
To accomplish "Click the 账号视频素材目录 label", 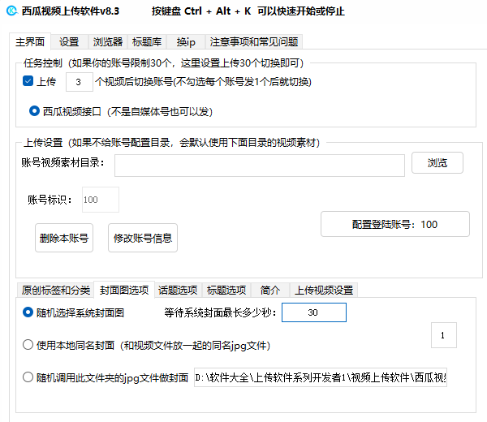I will (x=62, y=162).
